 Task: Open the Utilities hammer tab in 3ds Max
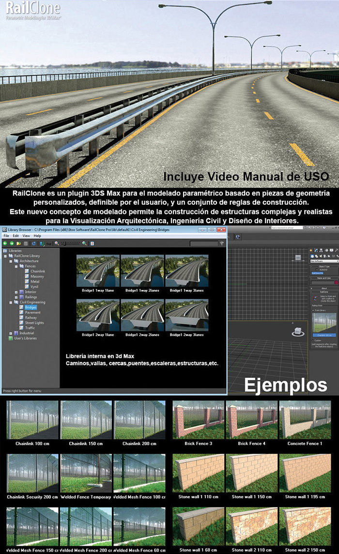point(336,250)
